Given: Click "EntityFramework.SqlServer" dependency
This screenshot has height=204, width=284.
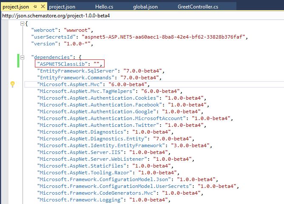Looking at the screenshot, I should (77, 71).
